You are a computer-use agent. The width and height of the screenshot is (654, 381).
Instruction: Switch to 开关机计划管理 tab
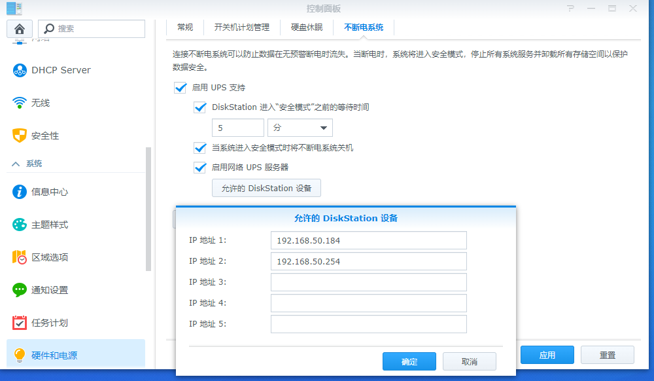241,27
